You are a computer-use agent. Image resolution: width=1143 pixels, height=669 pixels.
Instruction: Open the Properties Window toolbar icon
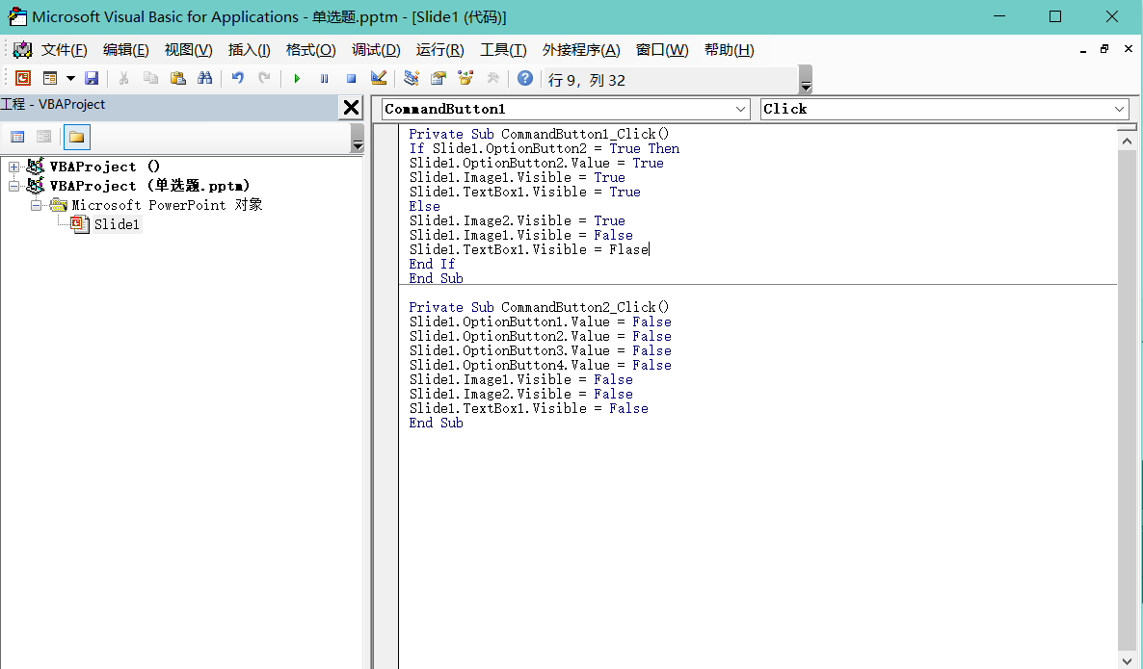[439, 79]
